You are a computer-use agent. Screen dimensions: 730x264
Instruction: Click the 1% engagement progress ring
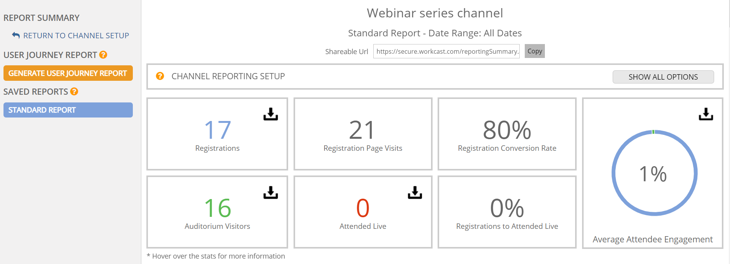click(x=654, y=173)
